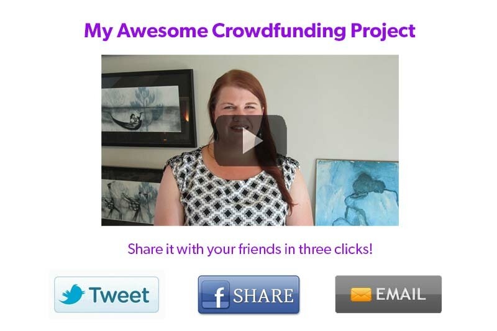The width and height of the screenshot is (497, 331).
Task: Share the project on Facebook
Action: point(249,294)
